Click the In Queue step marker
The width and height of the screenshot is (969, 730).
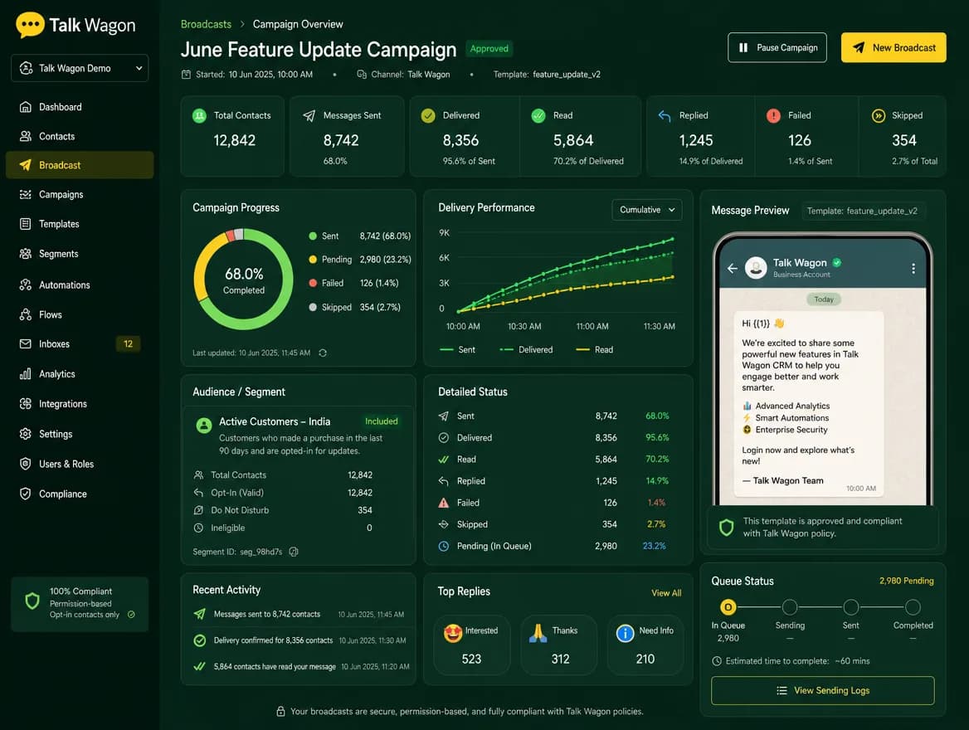click(x=728, y=607)
